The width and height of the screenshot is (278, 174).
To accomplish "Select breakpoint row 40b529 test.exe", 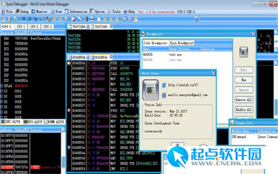I will point(188,55).
